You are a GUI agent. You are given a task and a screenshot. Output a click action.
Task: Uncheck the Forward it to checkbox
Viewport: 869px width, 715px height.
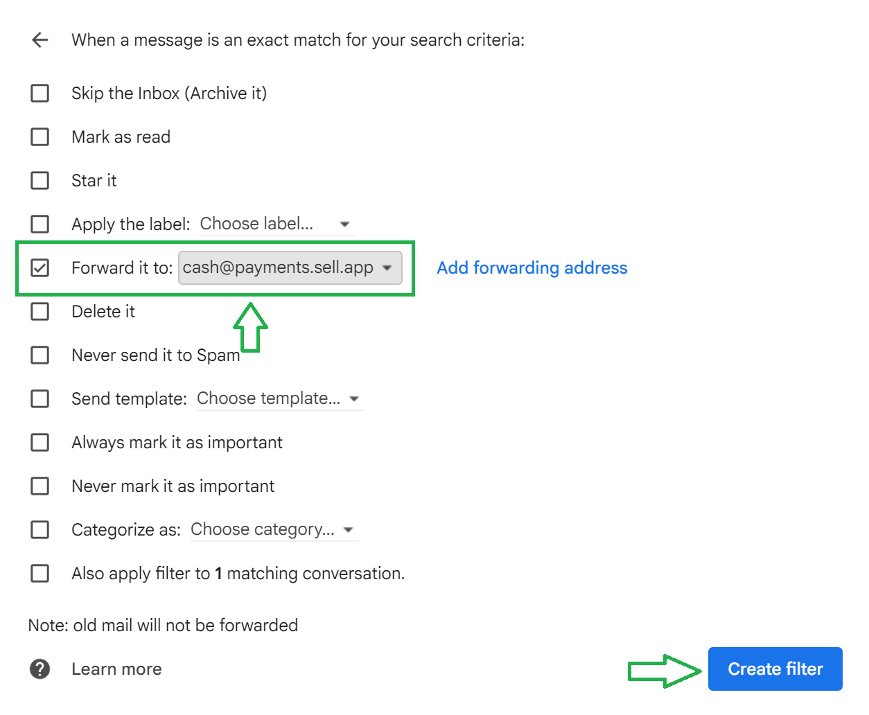tap(40, 268)
